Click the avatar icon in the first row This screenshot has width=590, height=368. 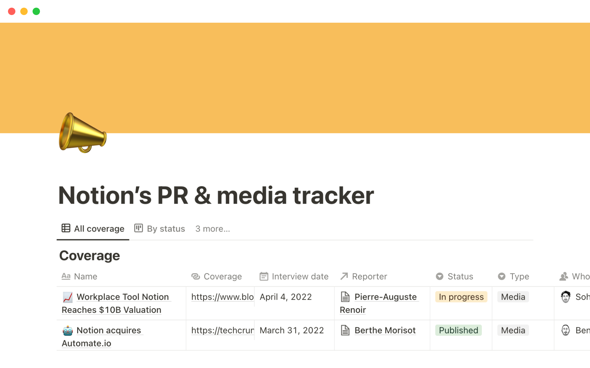click(565, 297)
